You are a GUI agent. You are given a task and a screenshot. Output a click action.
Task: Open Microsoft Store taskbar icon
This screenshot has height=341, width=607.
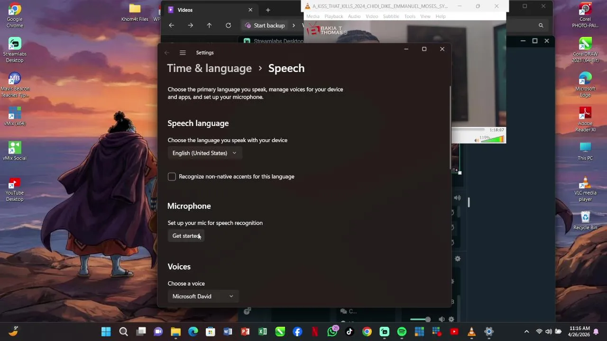pyautogui.click(x=211, y=332)
